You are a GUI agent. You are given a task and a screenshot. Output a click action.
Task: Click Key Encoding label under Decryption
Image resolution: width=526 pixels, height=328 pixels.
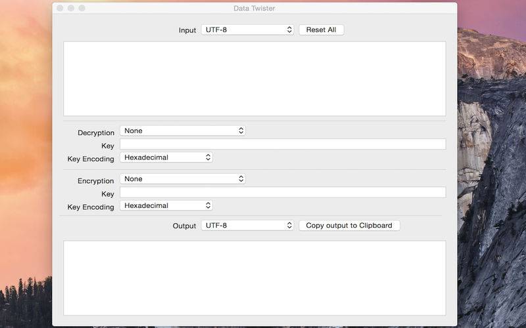click(x=91, y=159)
